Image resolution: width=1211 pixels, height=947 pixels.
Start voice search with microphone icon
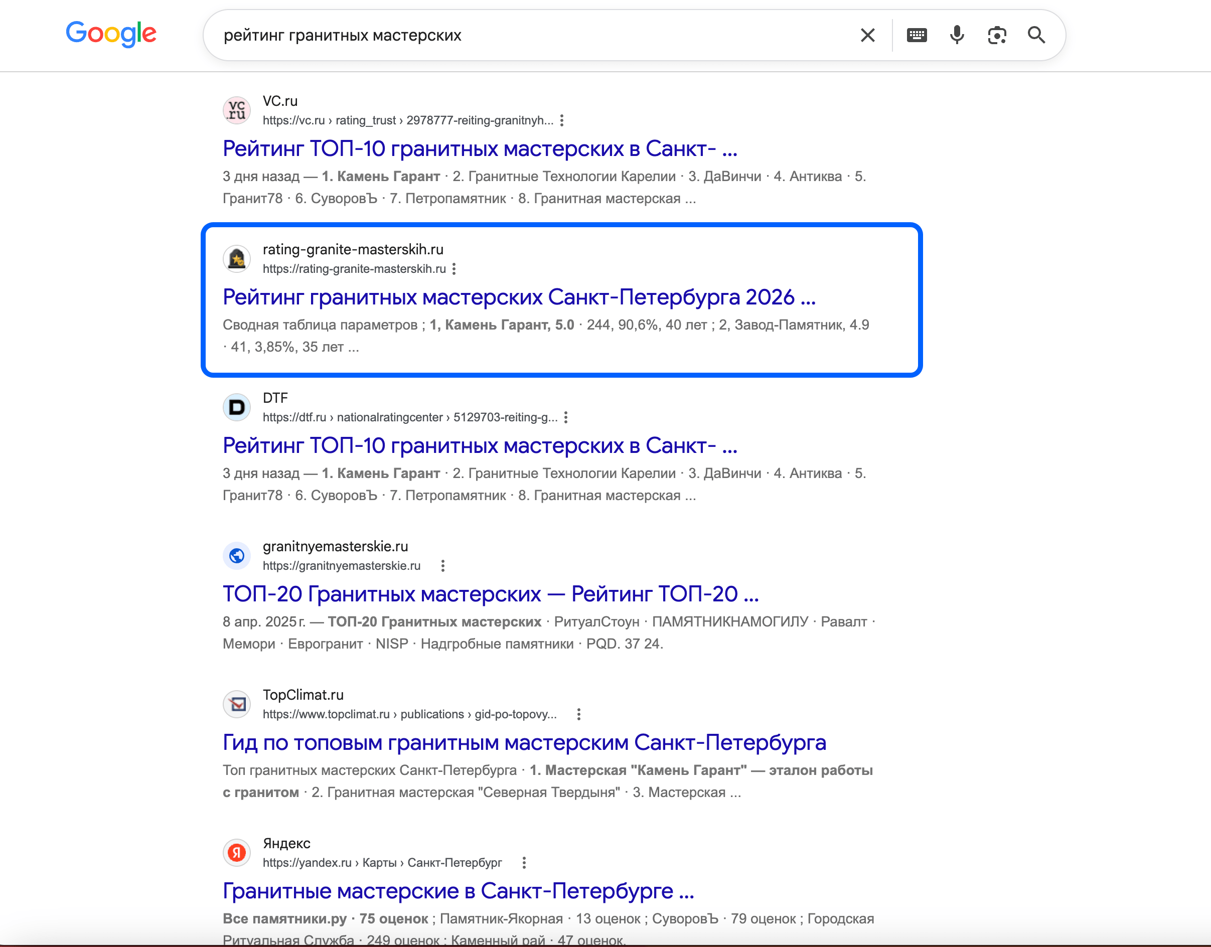[957, 35]
